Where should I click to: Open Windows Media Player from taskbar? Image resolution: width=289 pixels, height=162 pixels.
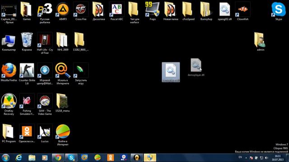pos(45,157)
